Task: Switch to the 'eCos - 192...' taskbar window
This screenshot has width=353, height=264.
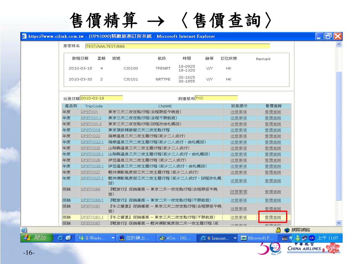Action: coord(176,238)
